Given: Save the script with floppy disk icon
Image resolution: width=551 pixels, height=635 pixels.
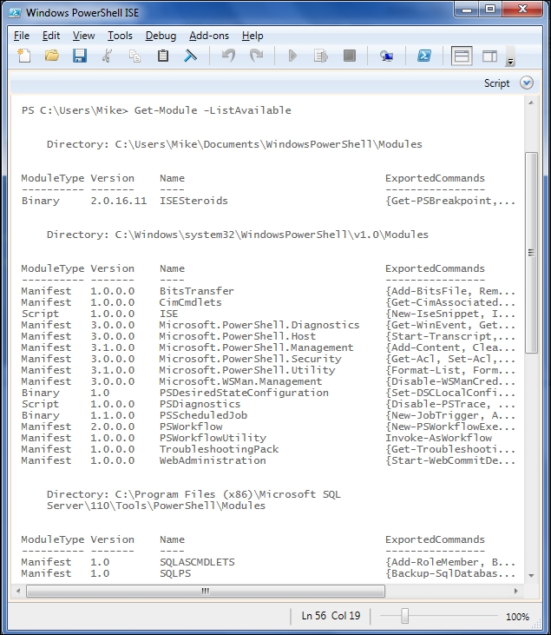Looking at the screenshot, I should [x=80, y=56].
